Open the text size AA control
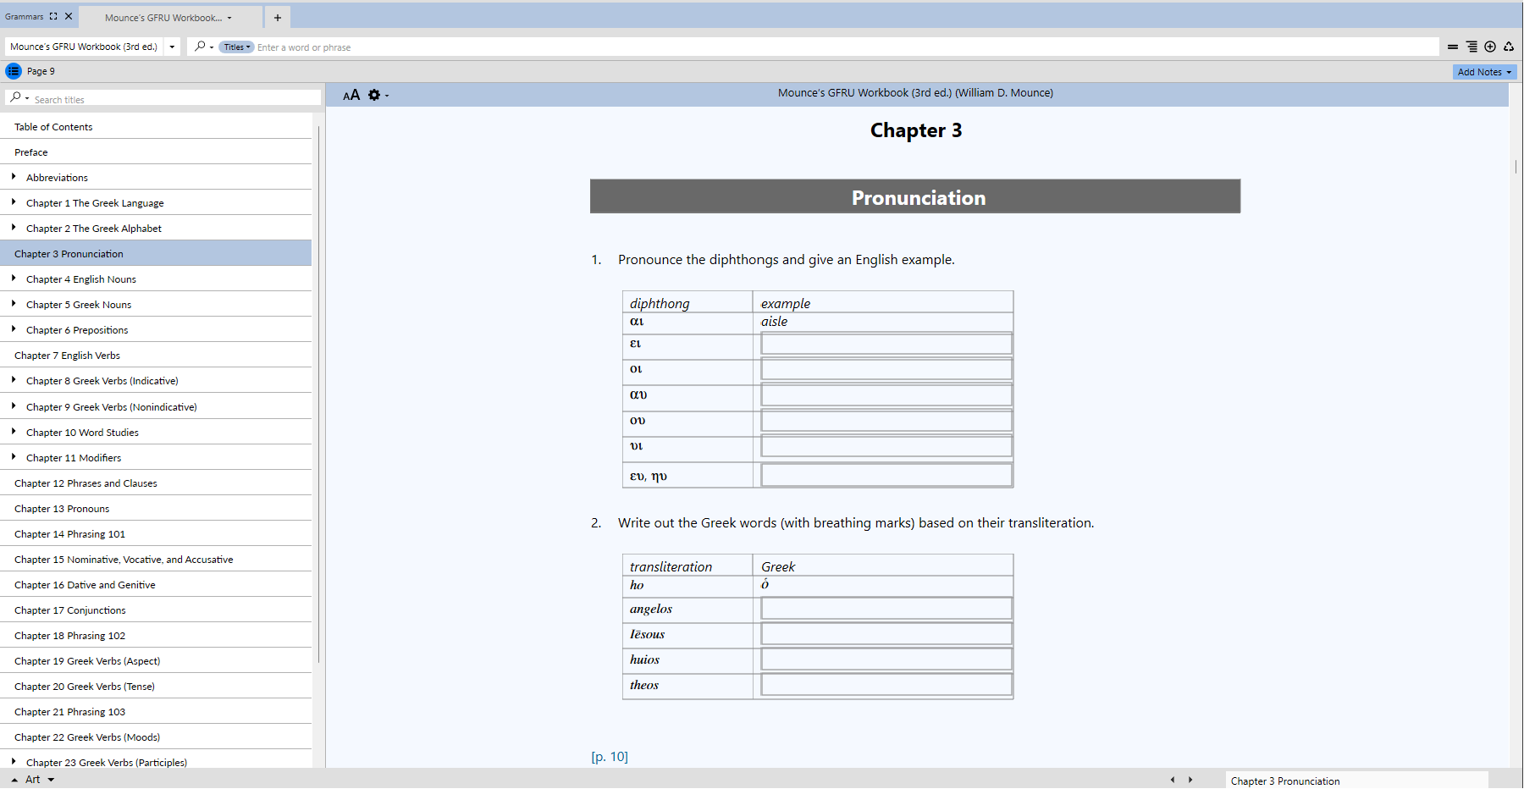Viewport: 1524px width, 789px height. click(351, 95)
